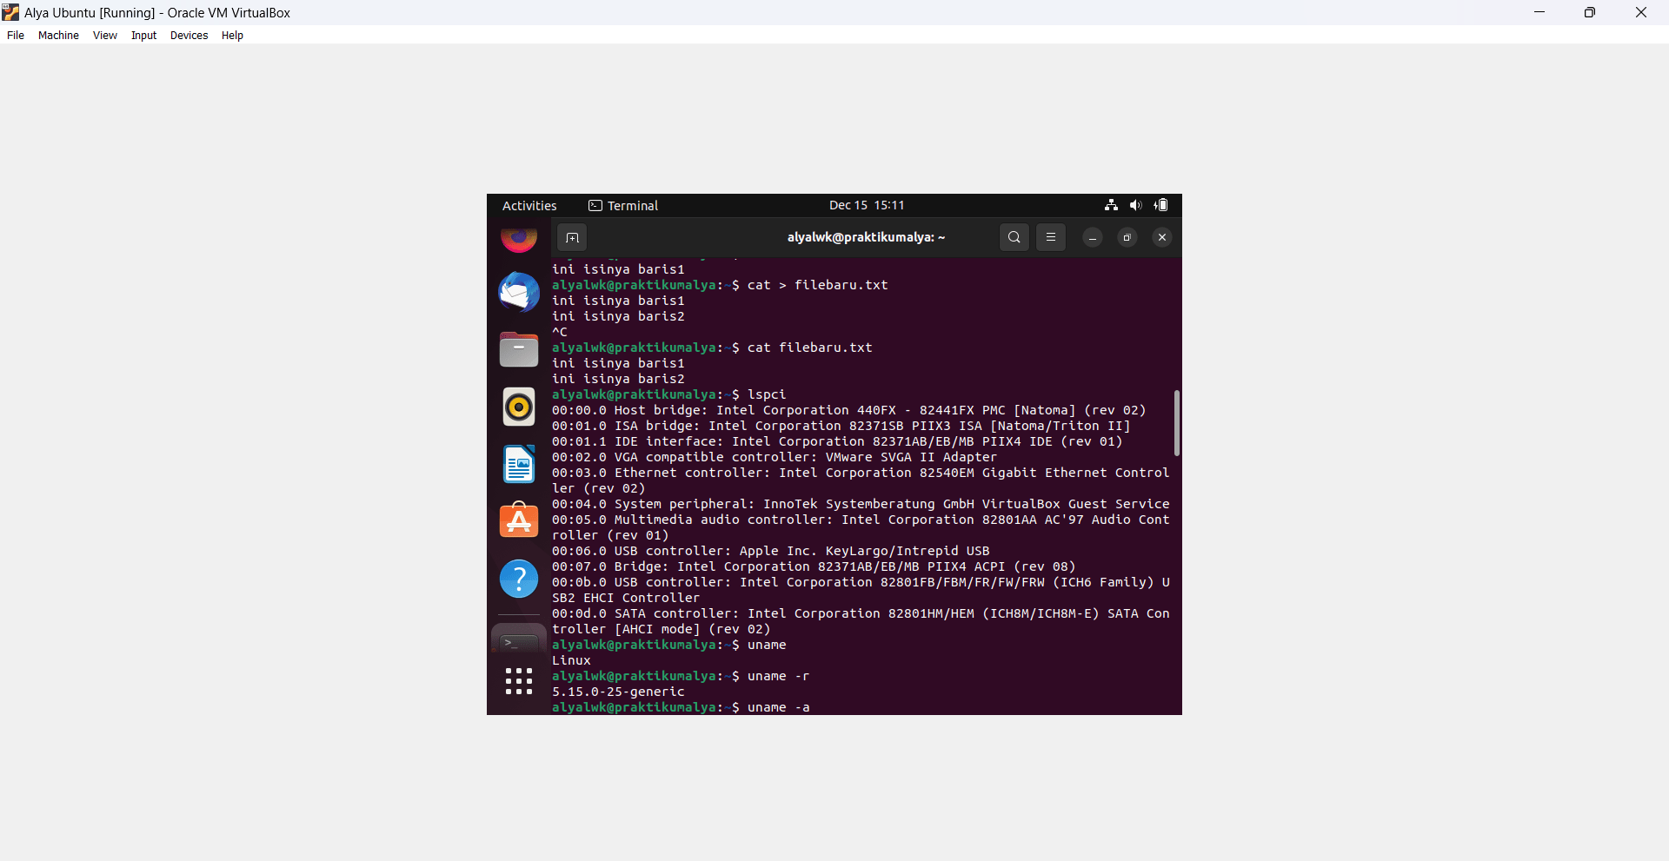Click the 'uname -r' command line
This screenshot has width=1669, height=861.
click(681, 676)
